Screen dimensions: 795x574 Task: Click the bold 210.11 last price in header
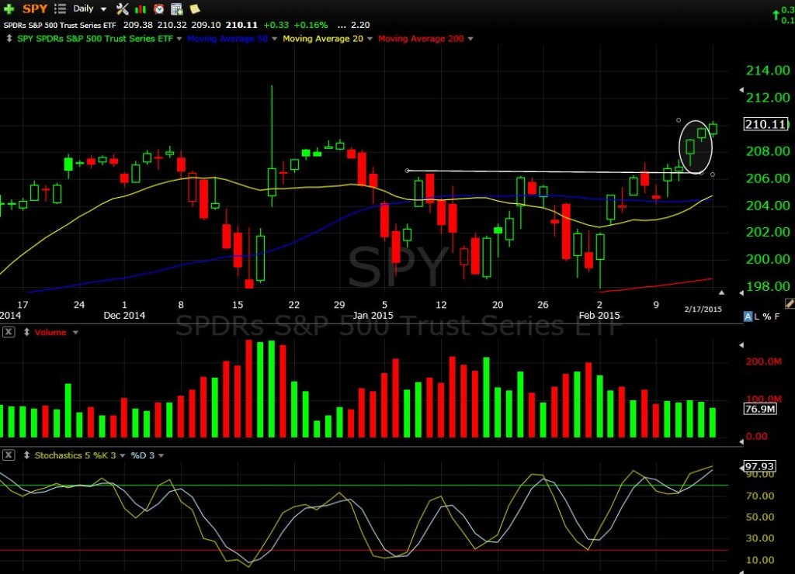tap(241, 25)
